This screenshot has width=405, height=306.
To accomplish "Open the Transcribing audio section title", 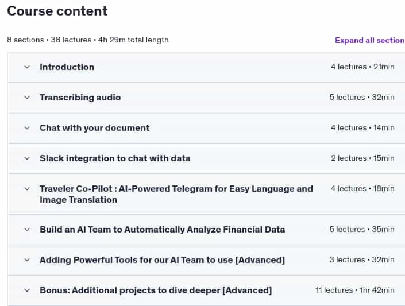I will click(80, 98).
